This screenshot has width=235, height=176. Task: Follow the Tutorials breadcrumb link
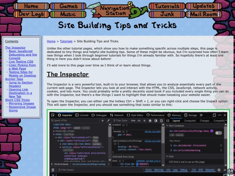click(x=66, y=41)
